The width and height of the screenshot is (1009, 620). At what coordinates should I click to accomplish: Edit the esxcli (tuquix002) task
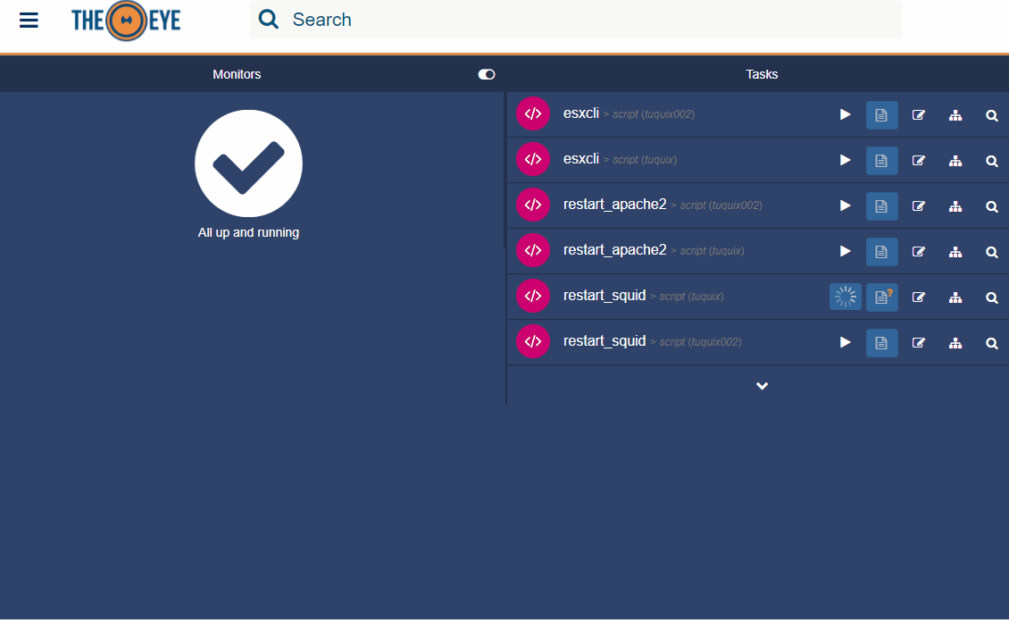click(x=918, y=115)
